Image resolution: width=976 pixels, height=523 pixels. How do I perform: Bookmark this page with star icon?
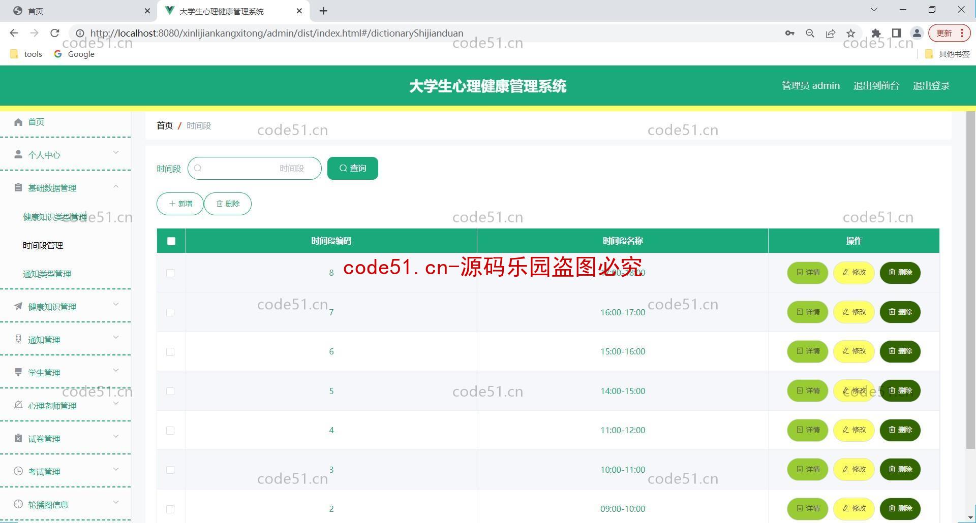click(x=851, y=33)
